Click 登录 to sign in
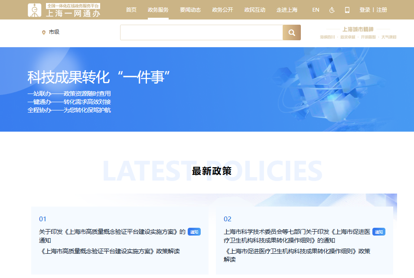Screen dimensions: 414x278 click(x=364, y=10)
